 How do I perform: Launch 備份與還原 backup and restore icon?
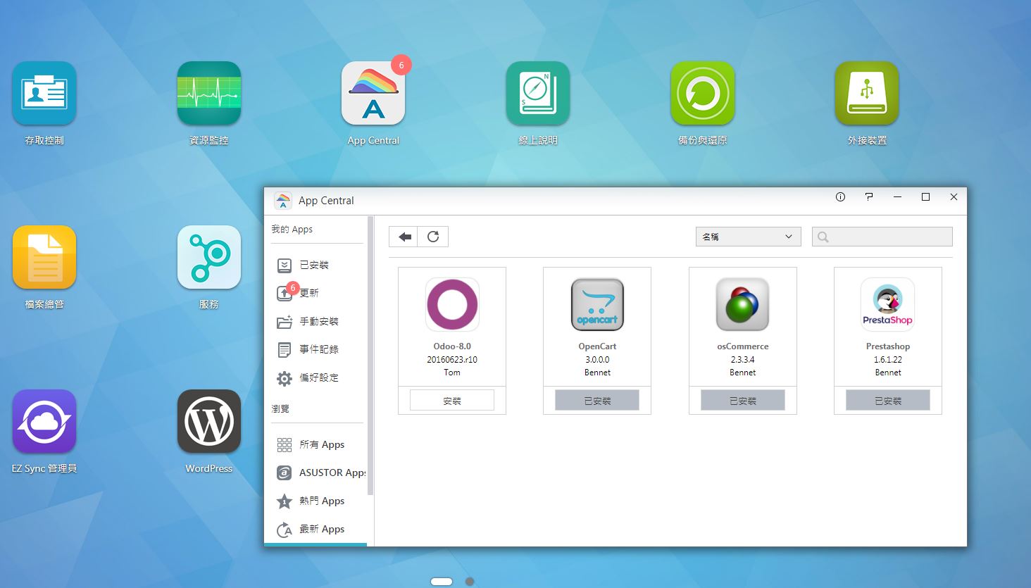tap(703, 93)
